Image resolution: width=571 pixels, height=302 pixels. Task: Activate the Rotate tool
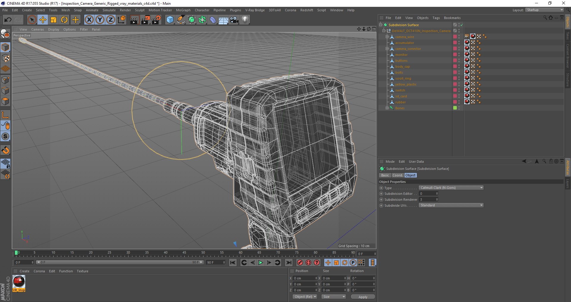pos(64,20)
